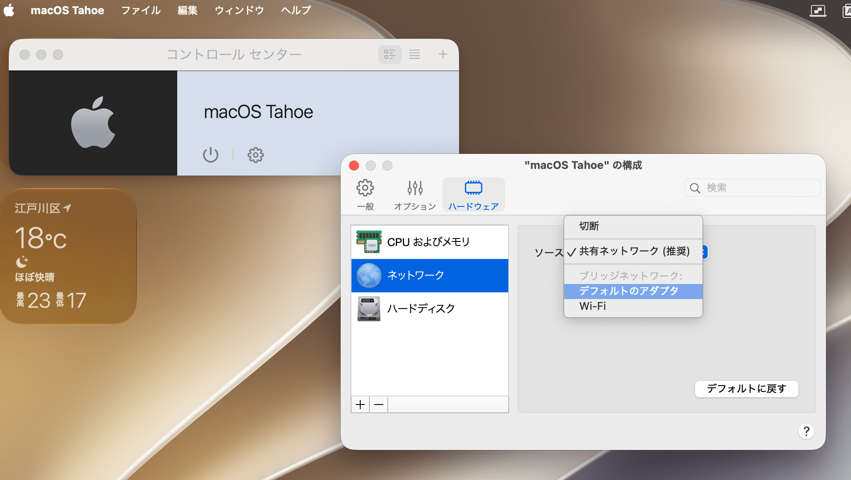Select CPU およびメモリ in hardware list
Screen dimensions: 851x480
[x=429, y=242]
